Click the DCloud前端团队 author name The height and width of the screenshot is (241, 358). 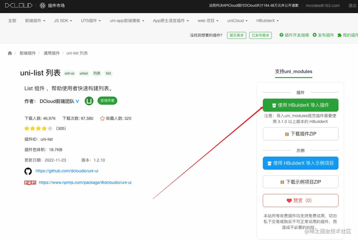pos(57,101)
